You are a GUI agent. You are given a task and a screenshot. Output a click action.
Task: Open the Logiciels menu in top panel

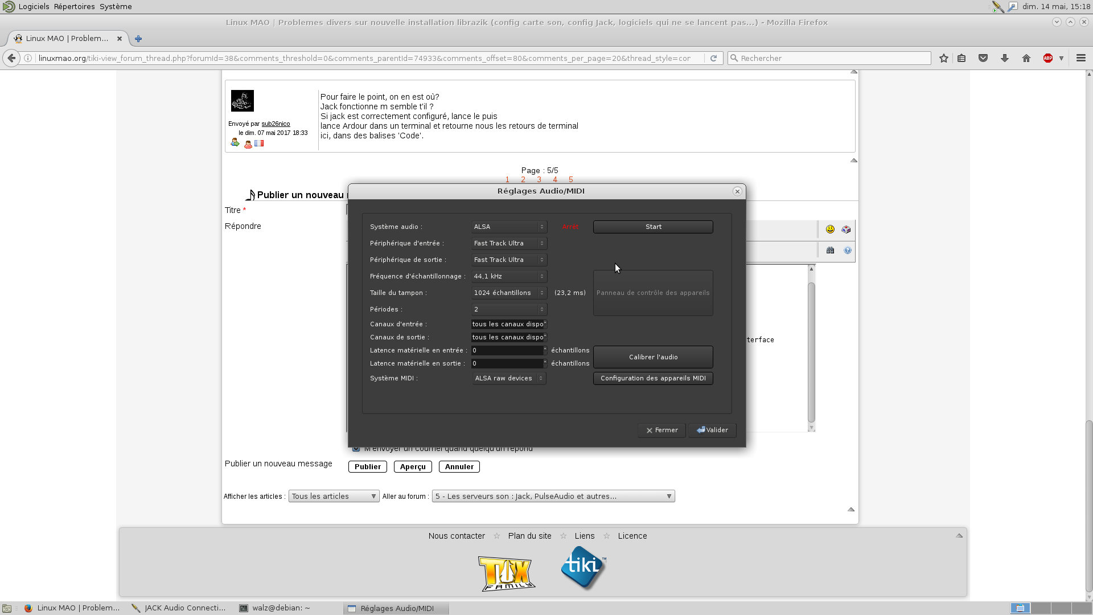tap(34, 7)
